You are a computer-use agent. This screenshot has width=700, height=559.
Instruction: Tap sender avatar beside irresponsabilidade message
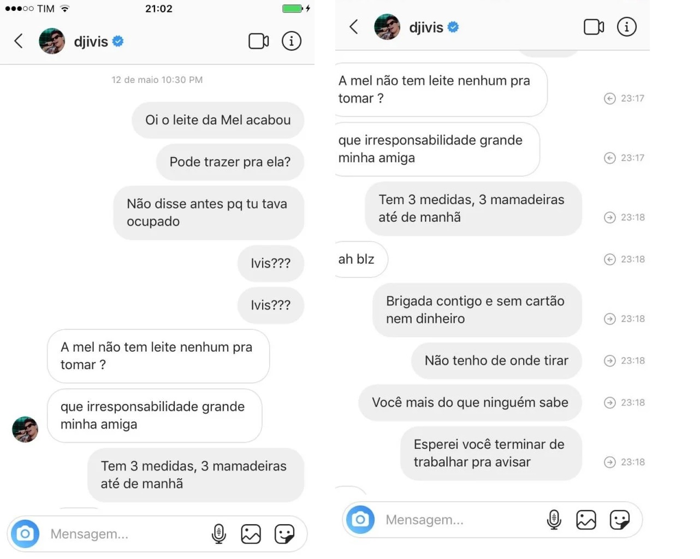click(25, 429)
